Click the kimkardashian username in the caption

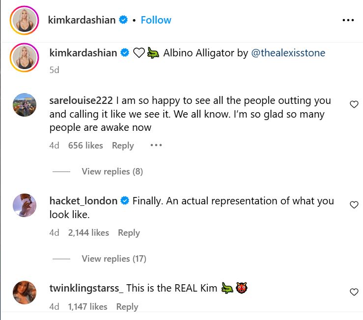[84, 53]
